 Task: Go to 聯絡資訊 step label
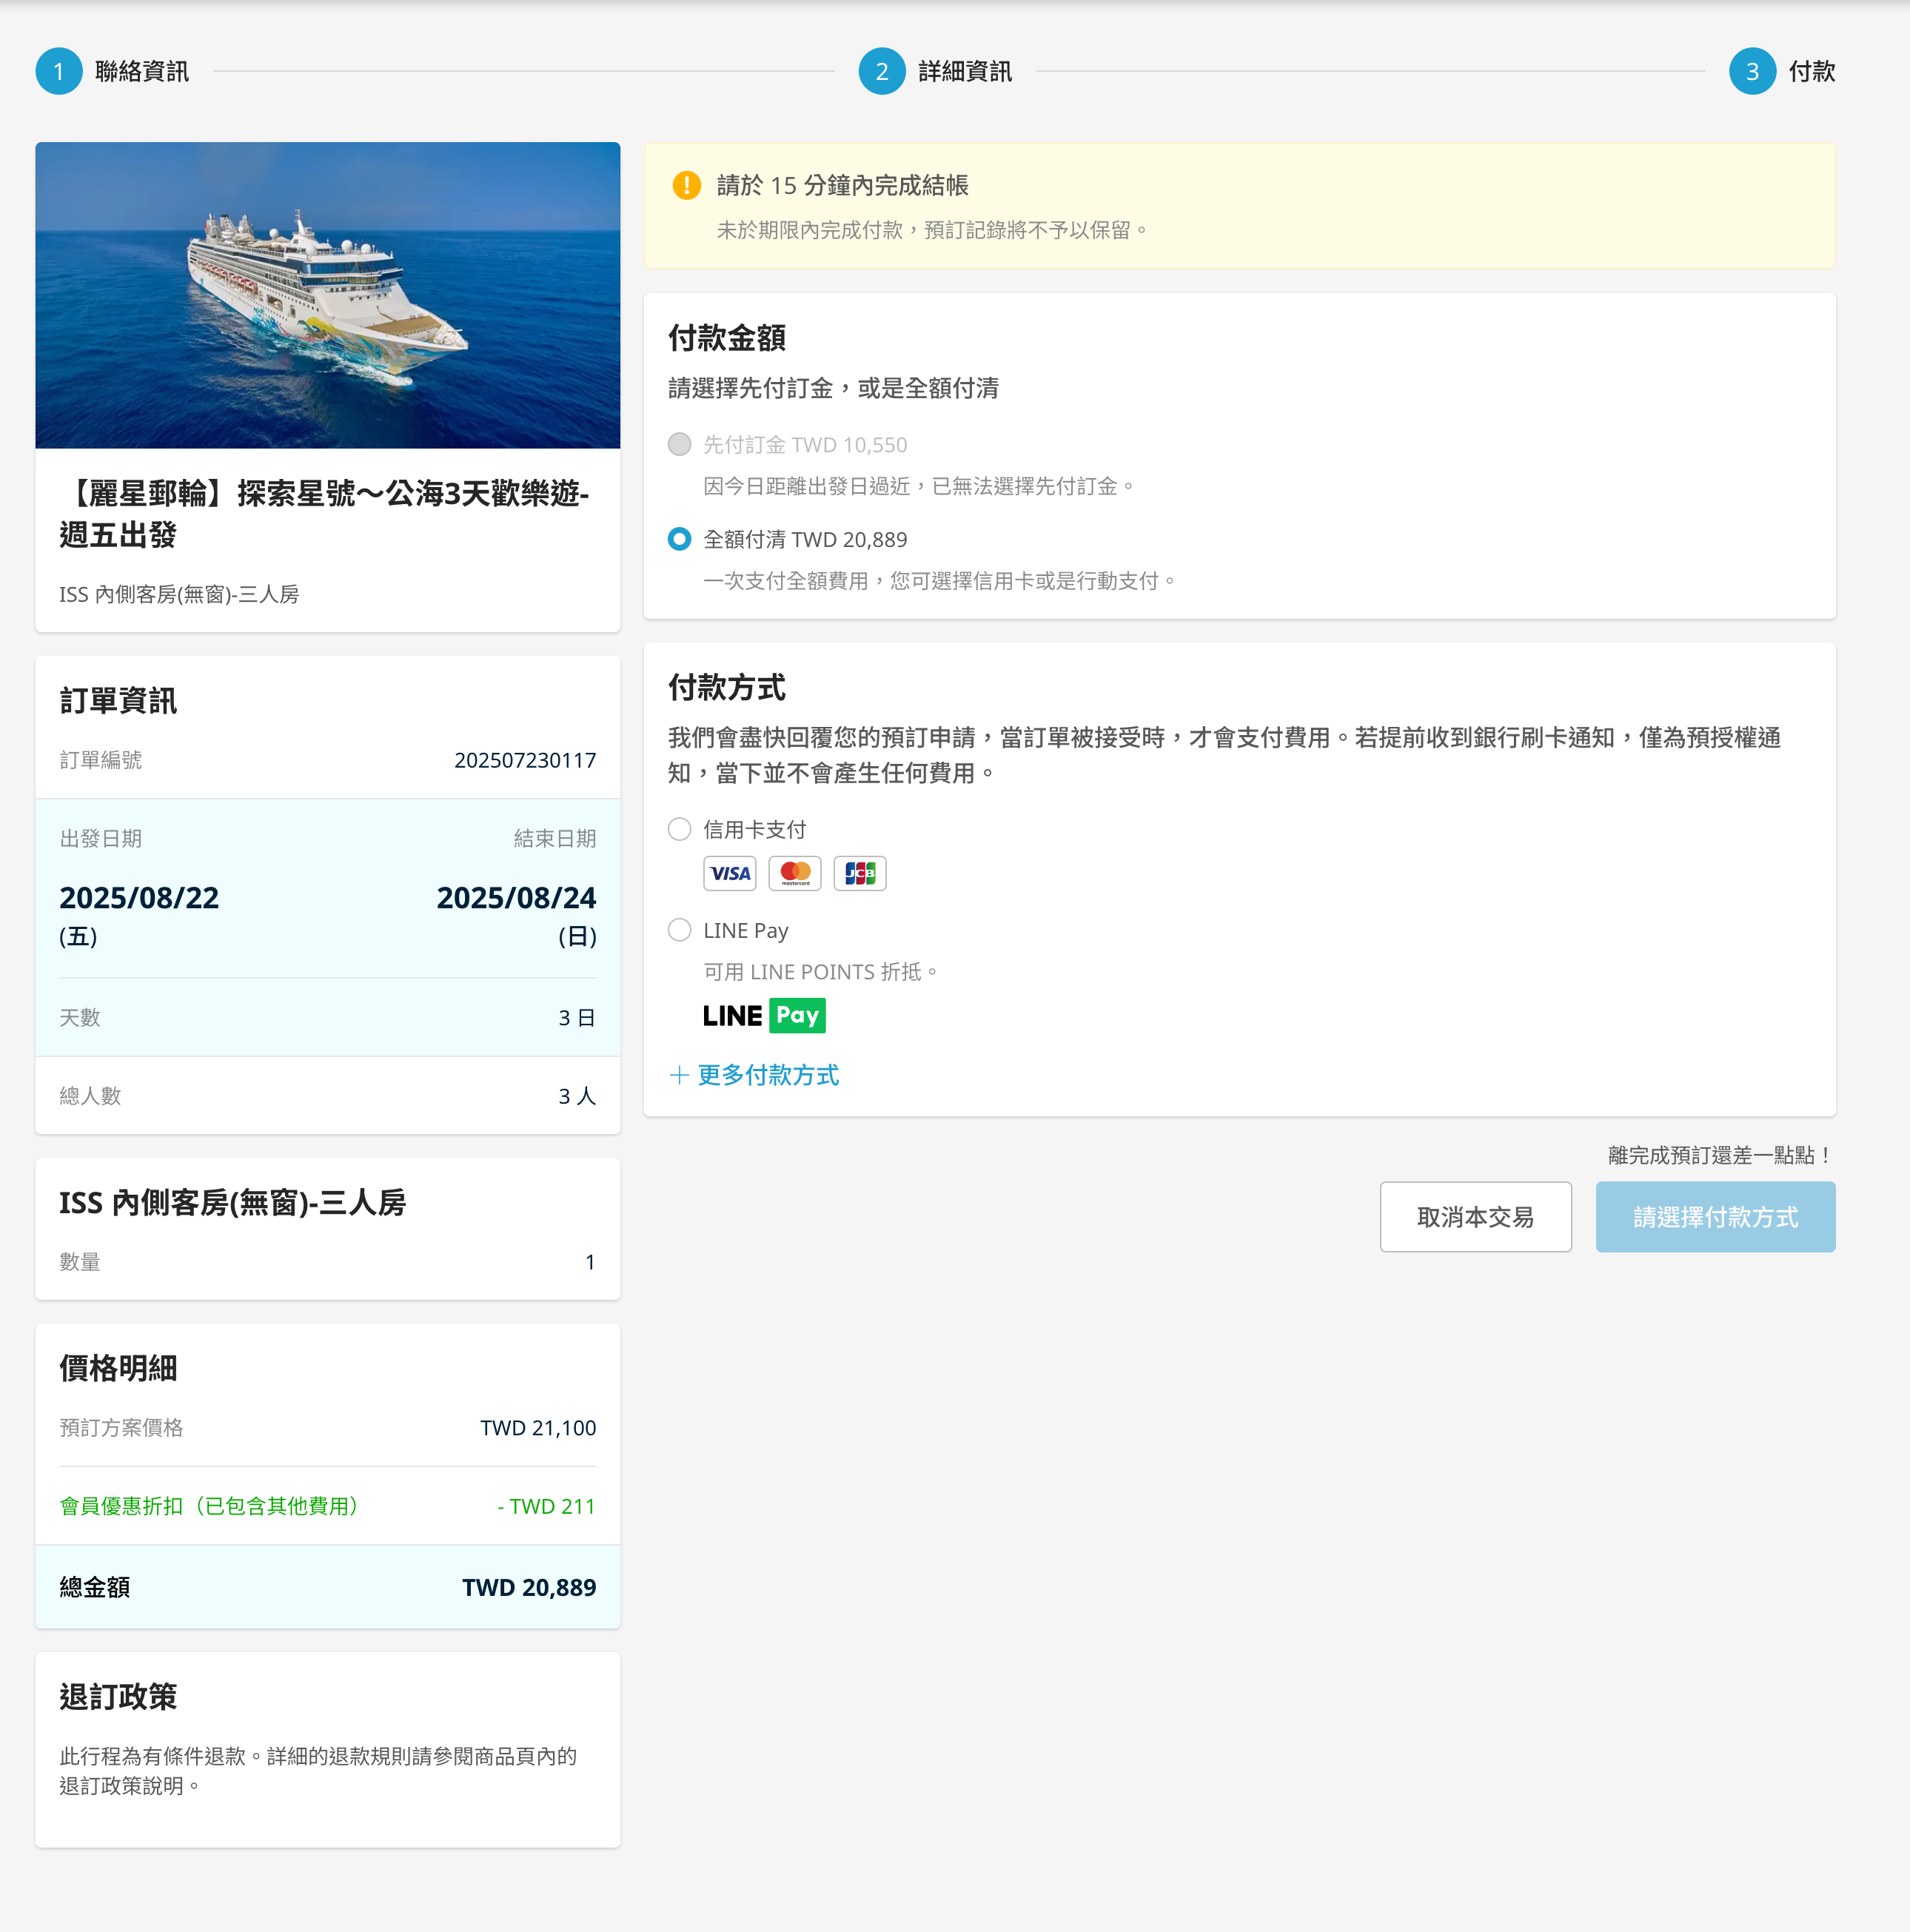click(142, 71)
